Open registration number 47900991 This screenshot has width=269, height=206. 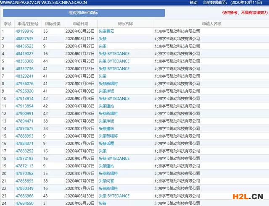pos(24,114)
